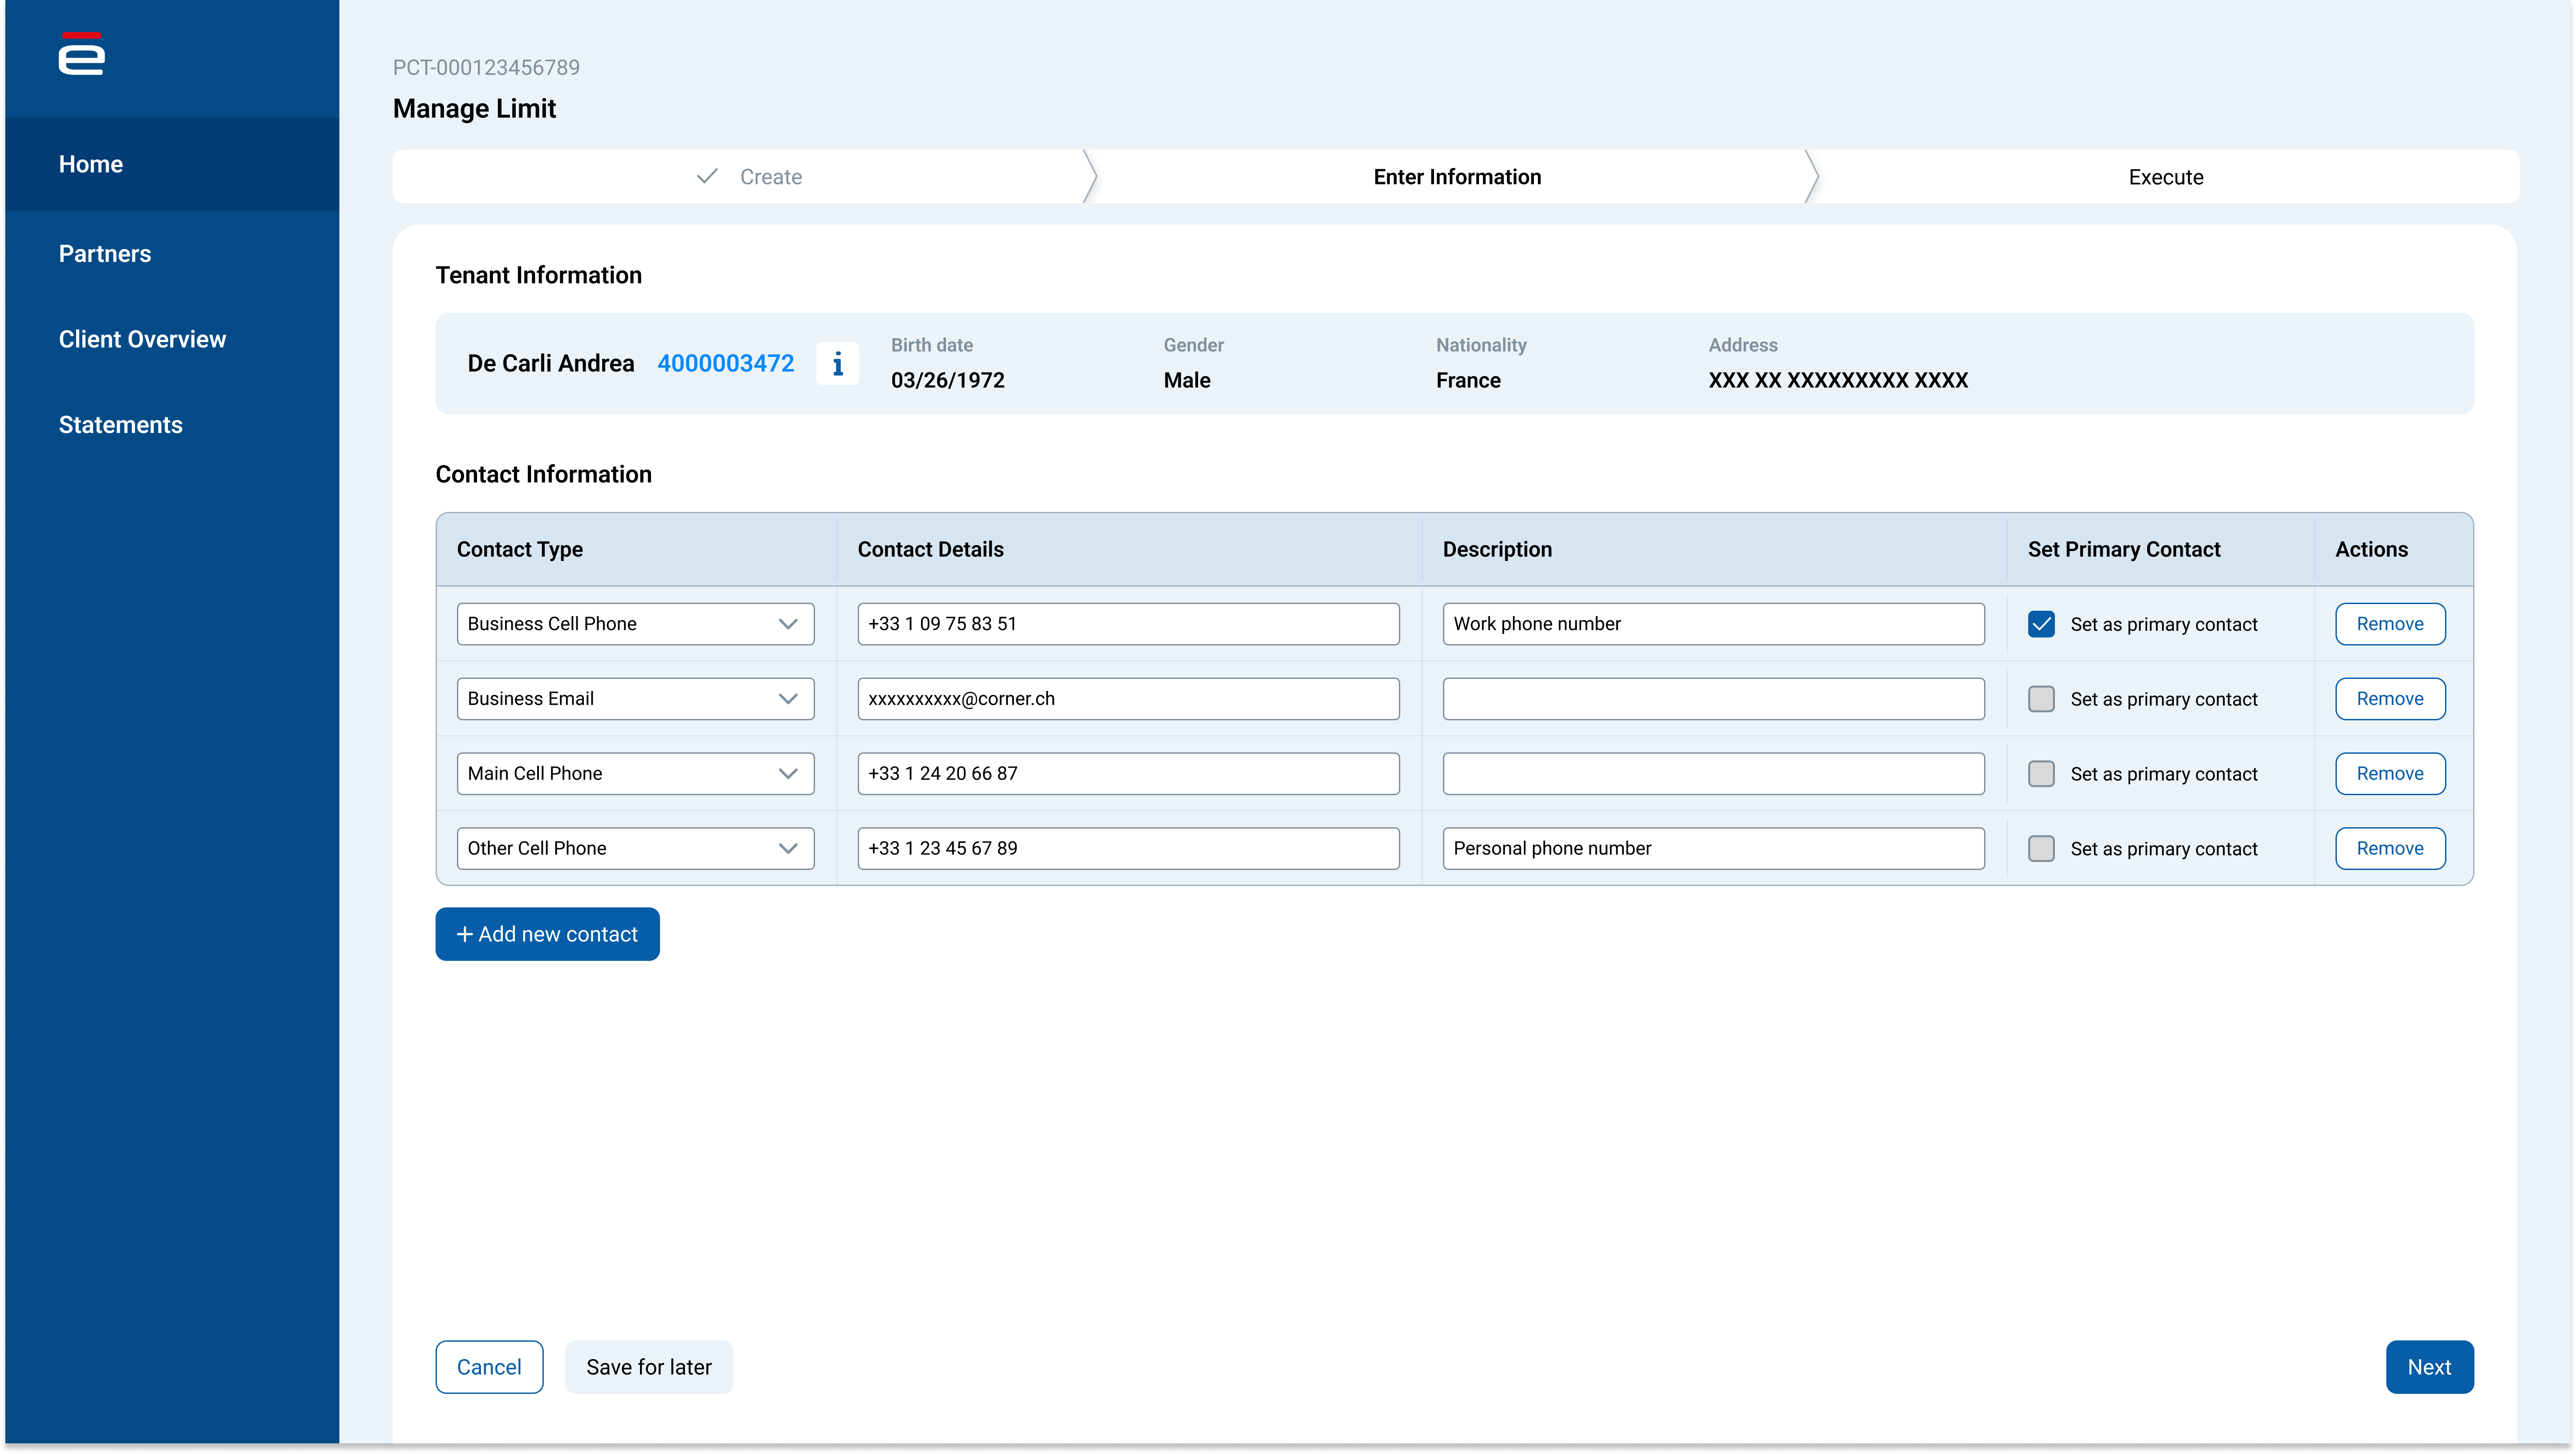Click the Cancel button
2576x1454 pixels.
point(489,1367)
